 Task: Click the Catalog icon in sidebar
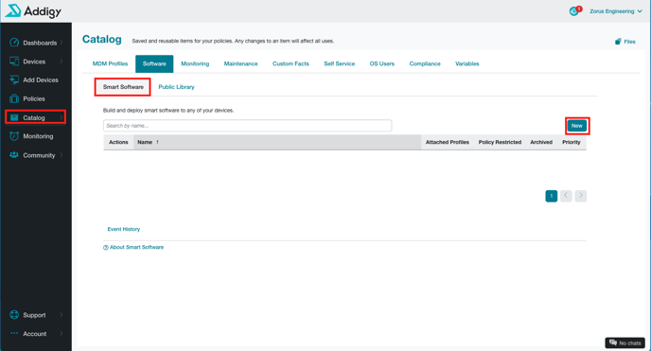tap(14, 117)
